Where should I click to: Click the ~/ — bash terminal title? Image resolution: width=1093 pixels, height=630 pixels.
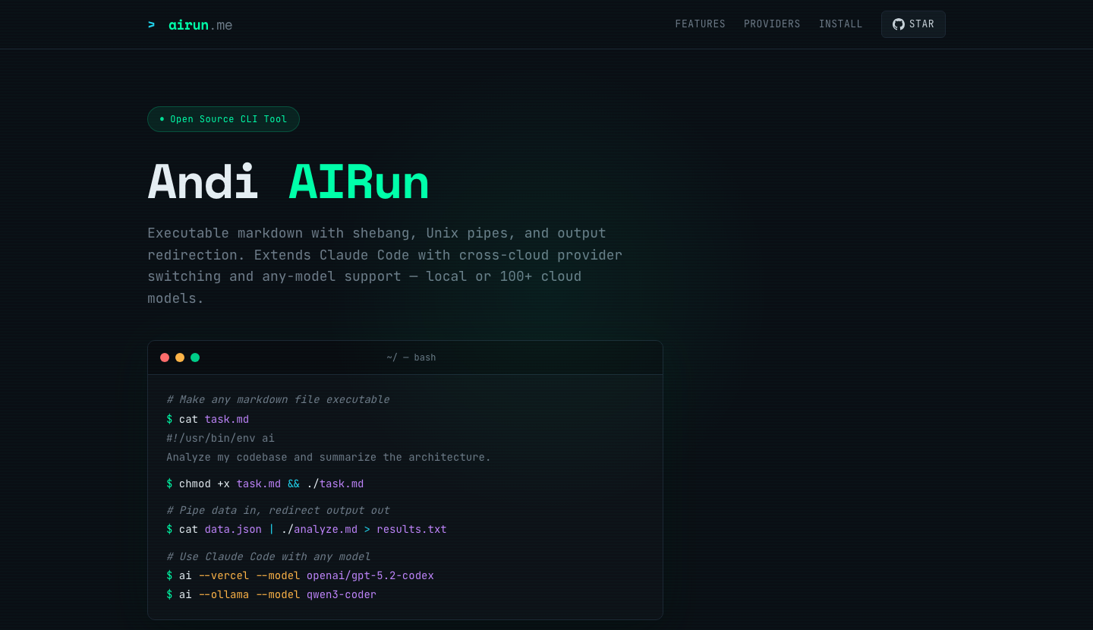pos(412,357)
